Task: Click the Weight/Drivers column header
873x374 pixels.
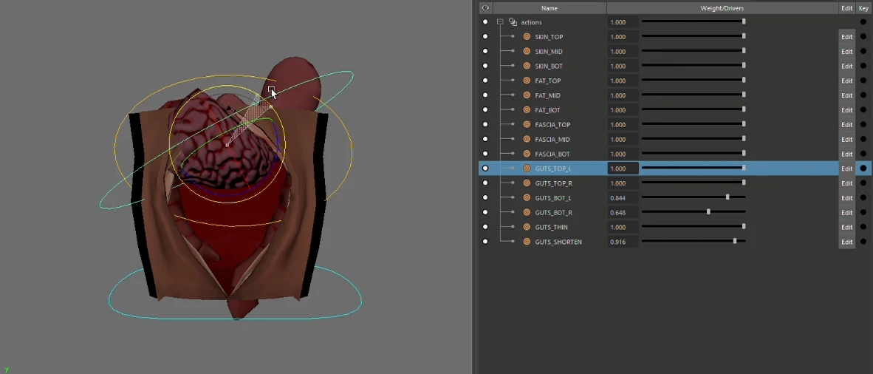Action: (722, 8)
